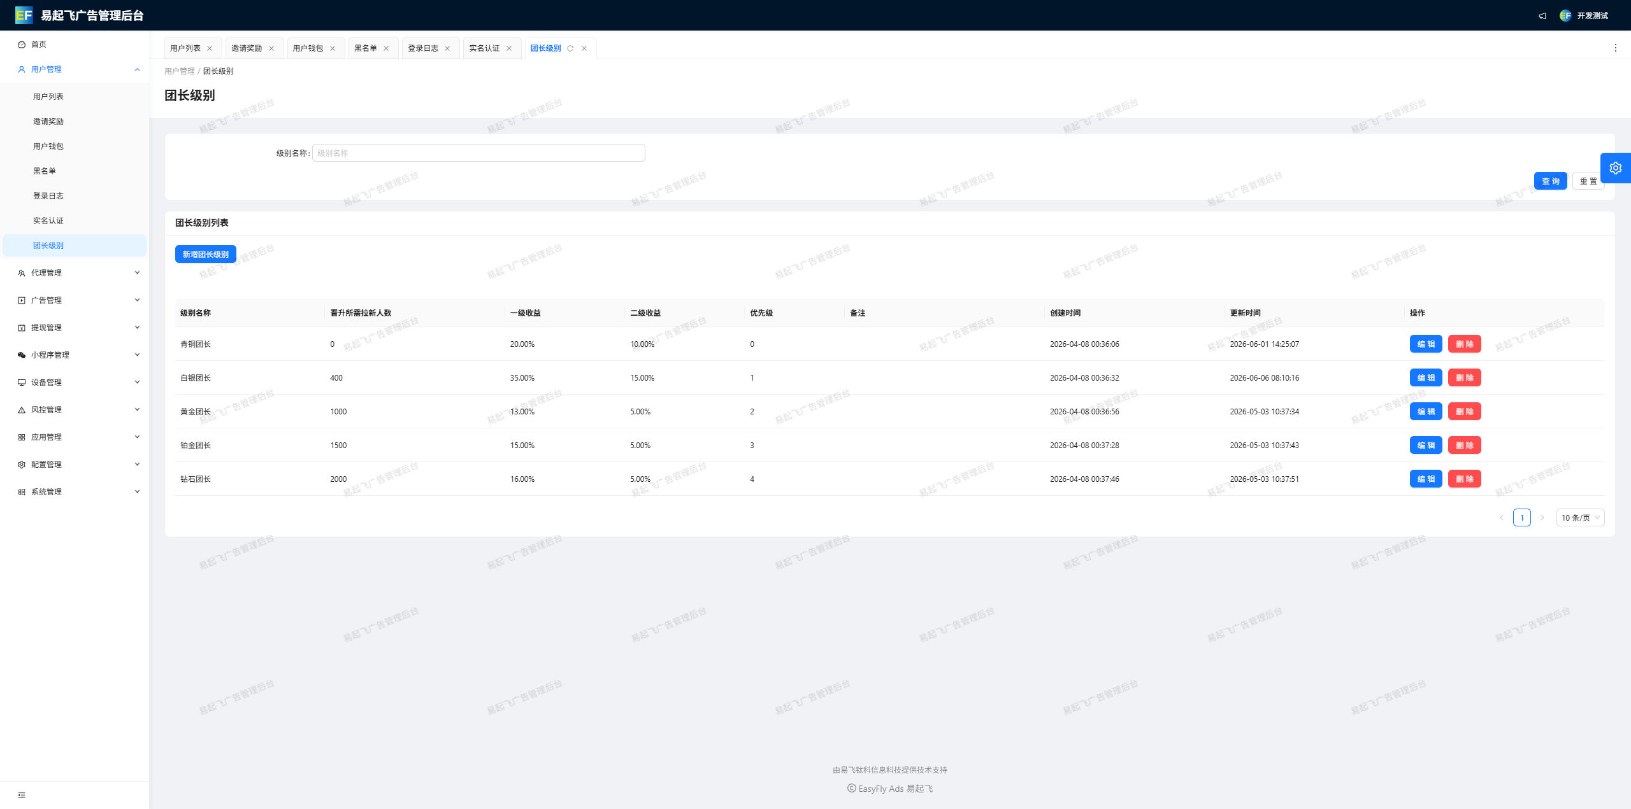The width and height of the screenshot is (1631, 809).
Task: Switch to the 邀请奖励 tab
Action: tap(247, 48)
